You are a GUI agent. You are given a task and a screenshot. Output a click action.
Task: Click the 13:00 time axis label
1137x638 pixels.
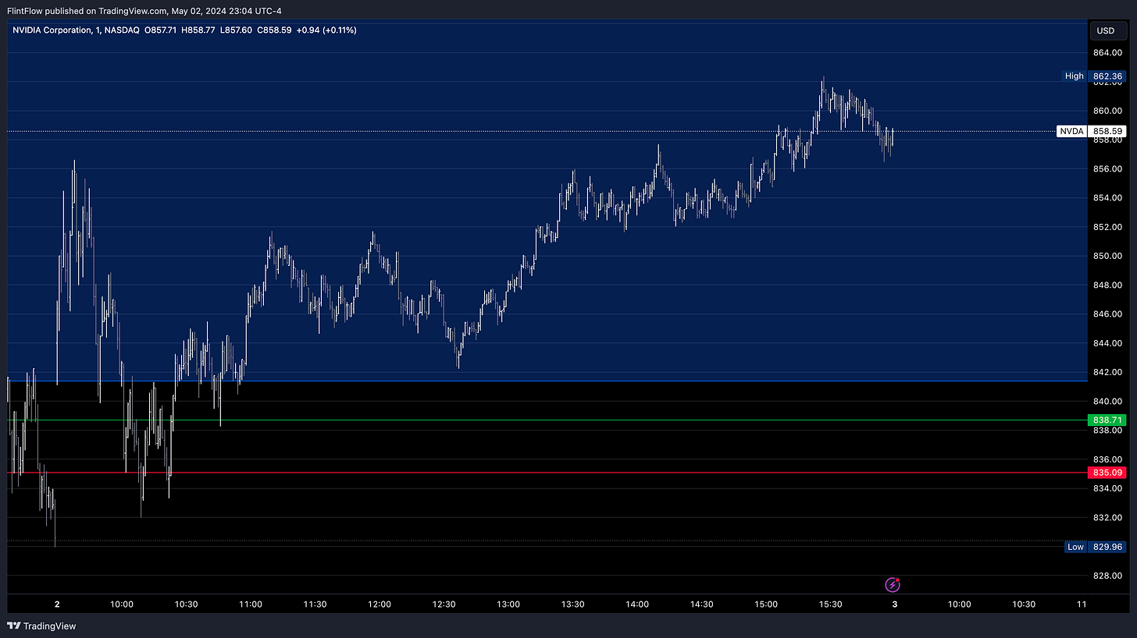[x=508, y=604]
